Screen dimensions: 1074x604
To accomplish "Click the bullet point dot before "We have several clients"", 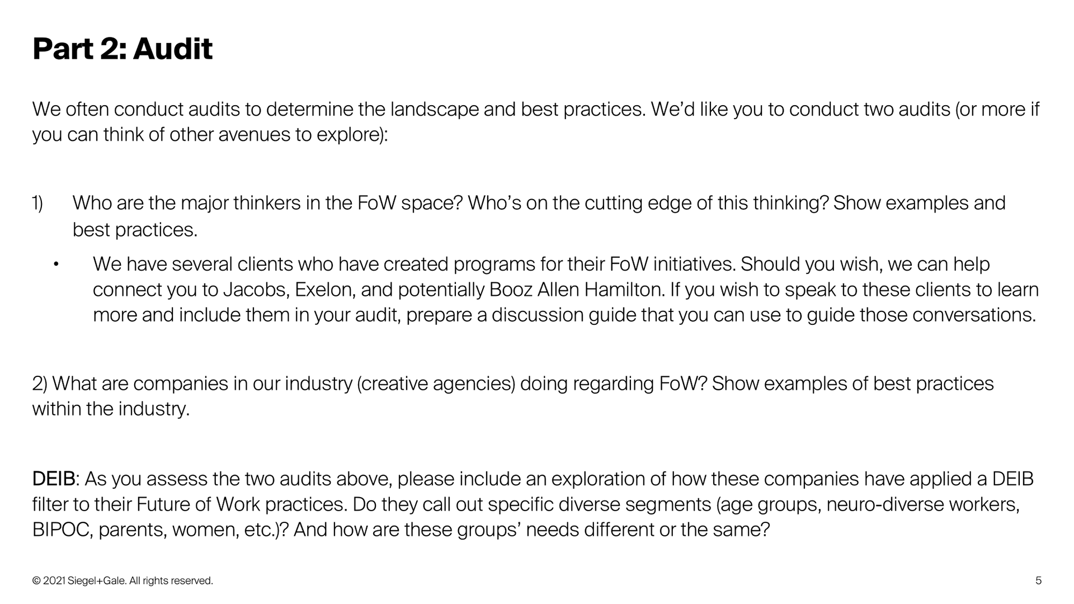I will tap(56, 264).
